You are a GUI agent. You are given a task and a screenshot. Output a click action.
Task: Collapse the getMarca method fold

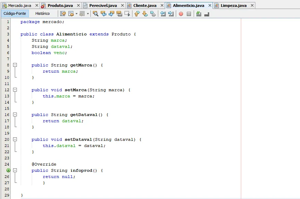(x=15, y=65)
